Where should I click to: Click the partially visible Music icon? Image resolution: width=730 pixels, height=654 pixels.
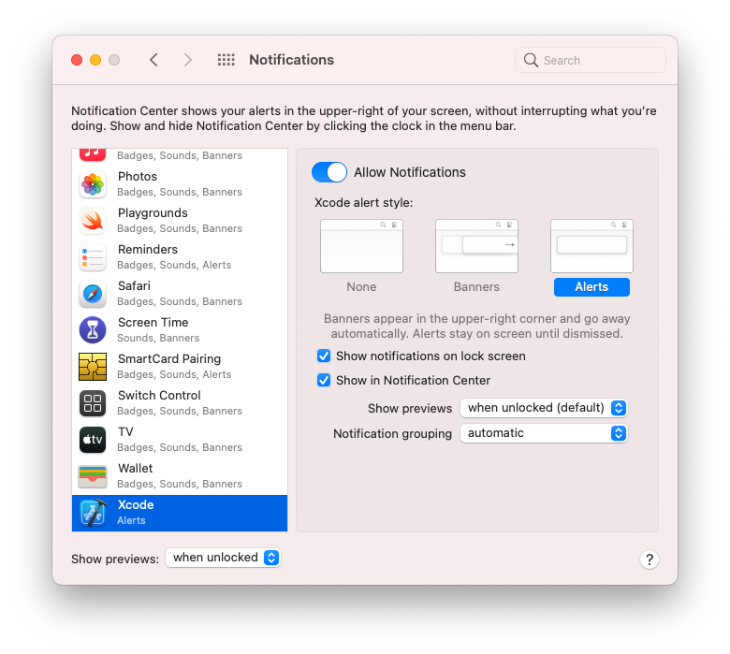click(93, 154)
